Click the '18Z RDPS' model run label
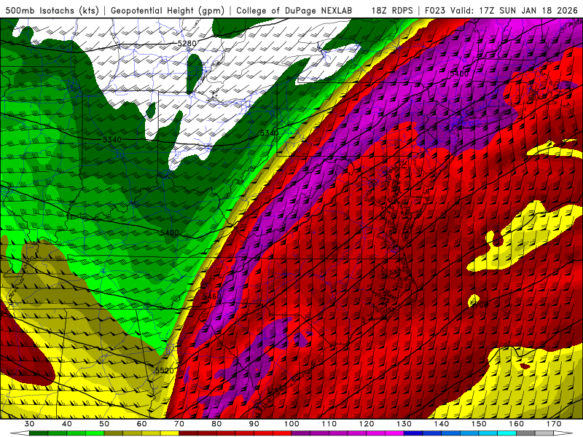583x437 pixels. point(392,11)
